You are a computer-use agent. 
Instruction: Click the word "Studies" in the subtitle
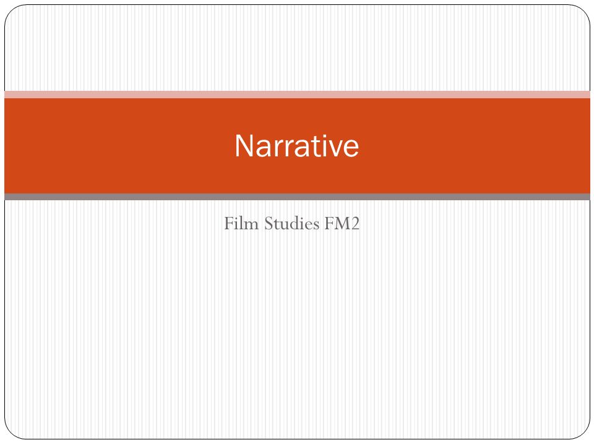click(x=291, y=223)
